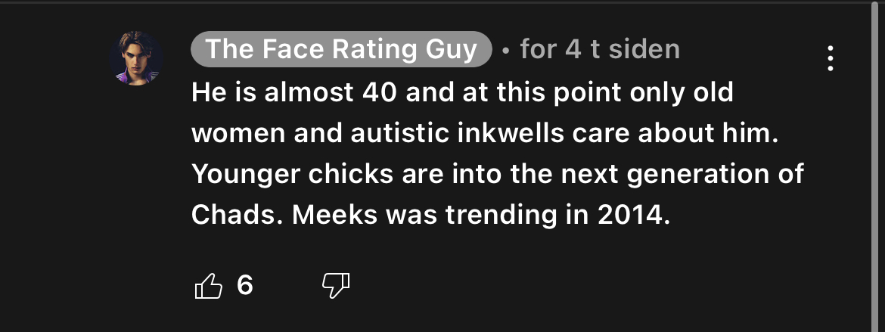Open The Face Rating Guy channel name badge
Image resolution: width=885 pixels, height=332 pixels.
(341, 49)
